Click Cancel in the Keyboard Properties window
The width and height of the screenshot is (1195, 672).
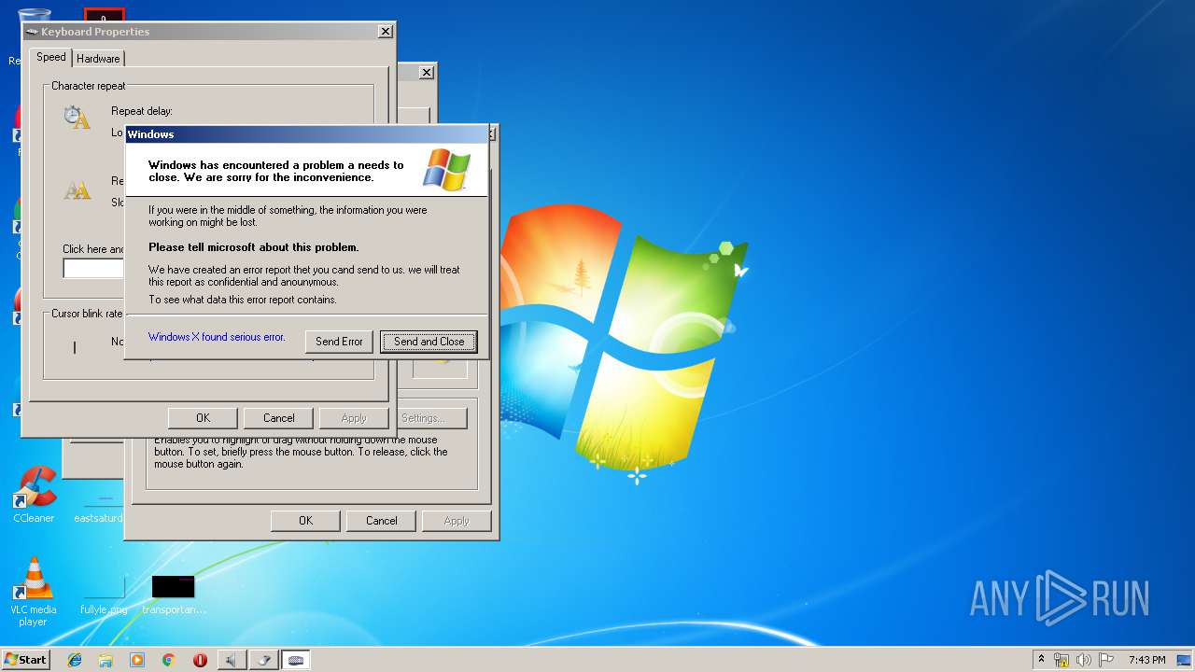278,418
